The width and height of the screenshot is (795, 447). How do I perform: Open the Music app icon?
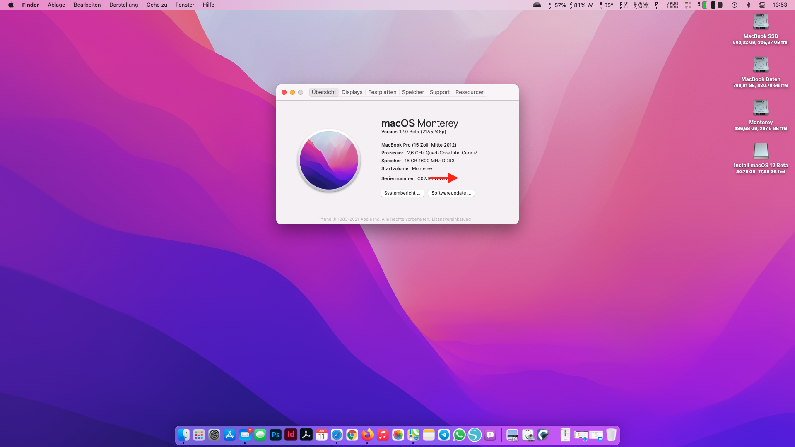(x=383, y=435)
